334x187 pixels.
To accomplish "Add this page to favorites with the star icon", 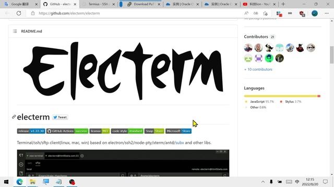I will click(x=265, y=14).
